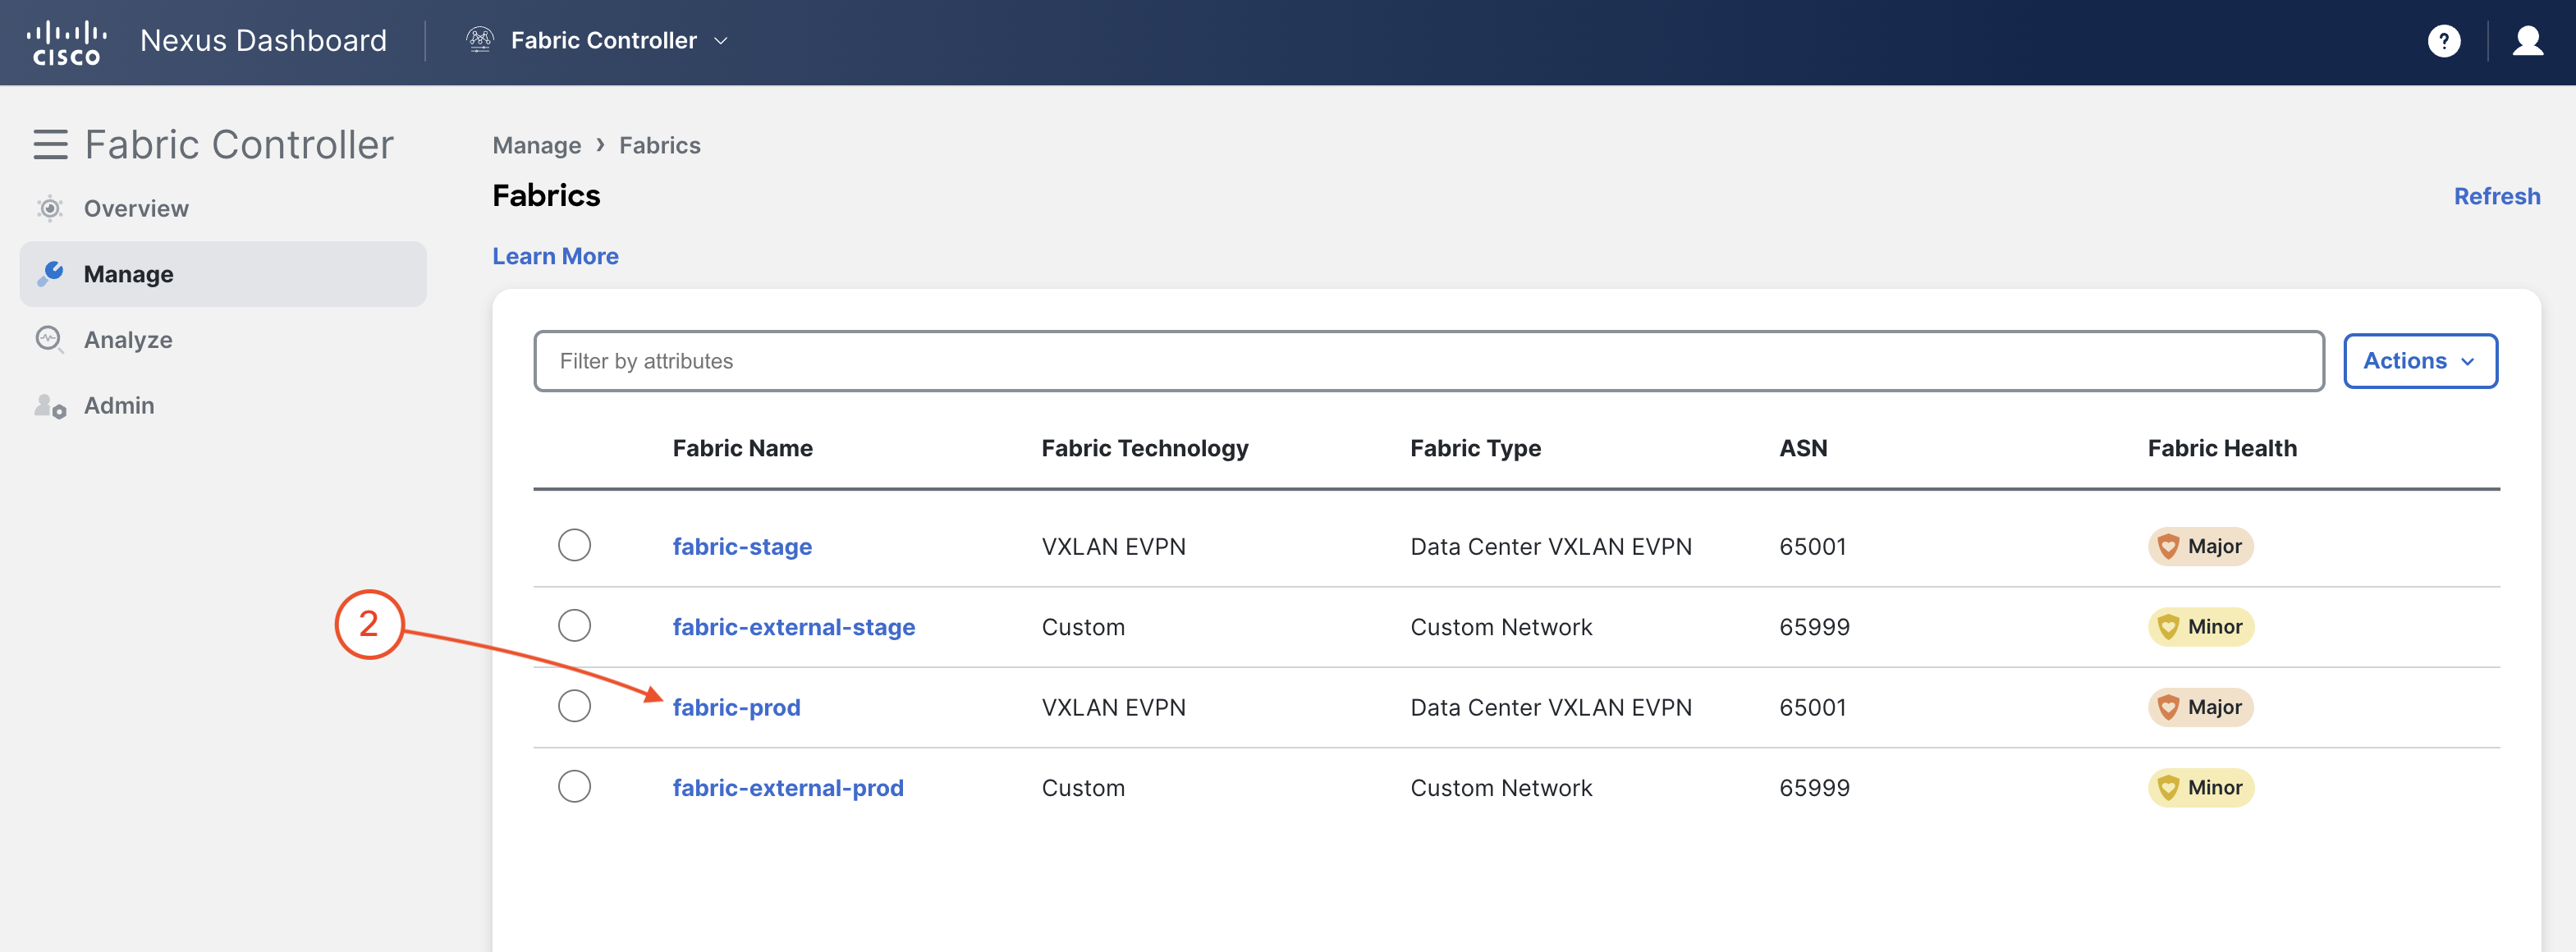Focus the Filter by attributes field
This screenshot has width=2576, height=952.
click(1429, 361)
